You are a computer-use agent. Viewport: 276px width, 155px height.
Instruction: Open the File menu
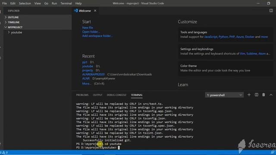(x=5, y=3)
